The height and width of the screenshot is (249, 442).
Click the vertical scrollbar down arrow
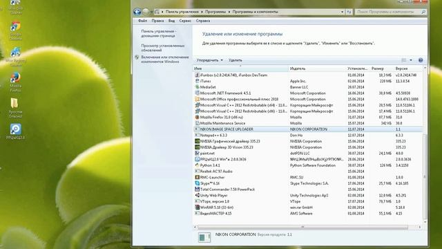(425, 222)
